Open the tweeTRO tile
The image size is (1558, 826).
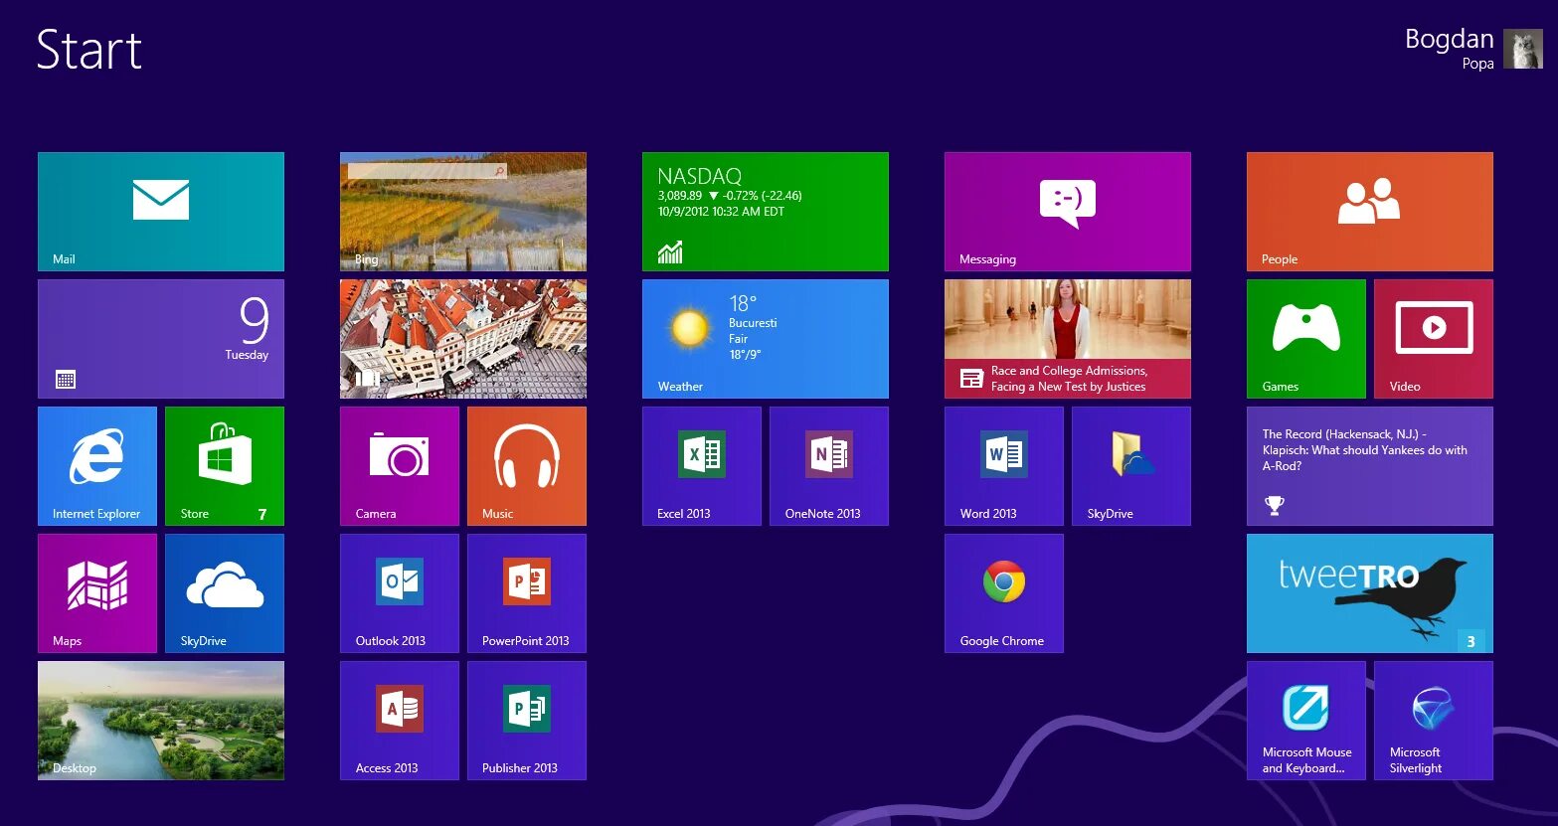1370,593
